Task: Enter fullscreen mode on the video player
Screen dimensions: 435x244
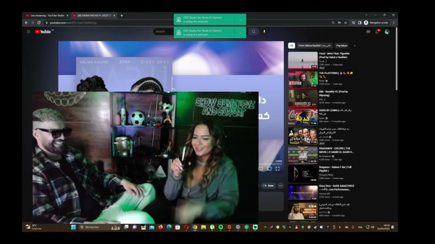Action: [277, 168]
